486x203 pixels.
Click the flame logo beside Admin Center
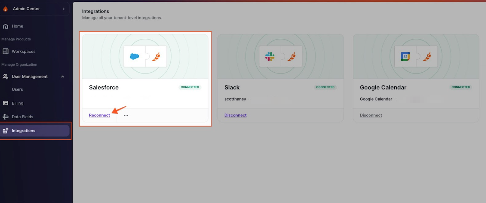5,9
